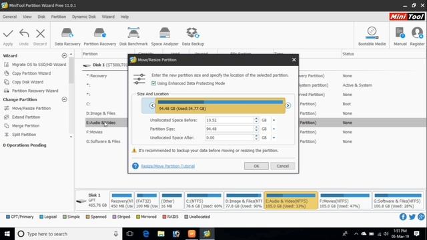Click OK in Move/Resize dialog
427x240 pixels.
click(256, 166)
